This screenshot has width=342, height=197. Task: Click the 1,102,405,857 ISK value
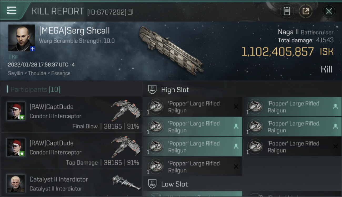pyautogui.click(x=278, y=52)
